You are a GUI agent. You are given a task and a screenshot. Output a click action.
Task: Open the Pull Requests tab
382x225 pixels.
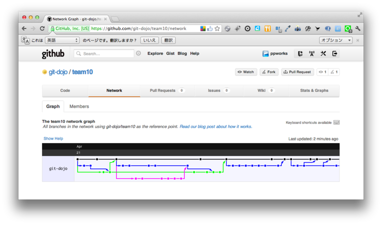pyautogui.click(x=167, y=90)
